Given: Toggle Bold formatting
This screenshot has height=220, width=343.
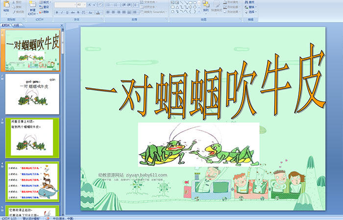Looking at the screenshot, I should 57,12.
